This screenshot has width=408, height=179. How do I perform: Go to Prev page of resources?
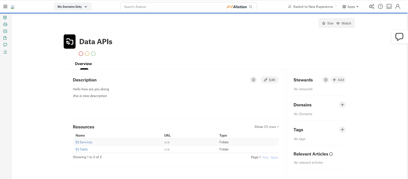pyautogui.click(x=266, y=158)
